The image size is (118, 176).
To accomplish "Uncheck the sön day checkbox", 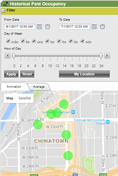I will 82,41.
